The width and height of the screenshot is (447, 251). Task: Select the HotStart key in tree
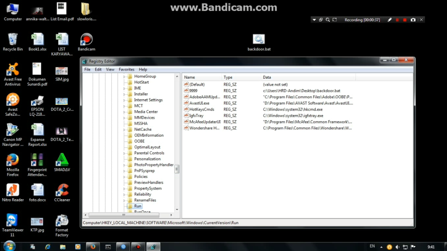(x=141, y=82)
